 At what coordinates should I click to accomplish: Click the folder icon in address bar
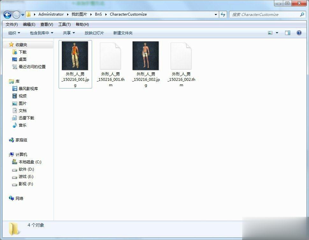pos(28,14)
